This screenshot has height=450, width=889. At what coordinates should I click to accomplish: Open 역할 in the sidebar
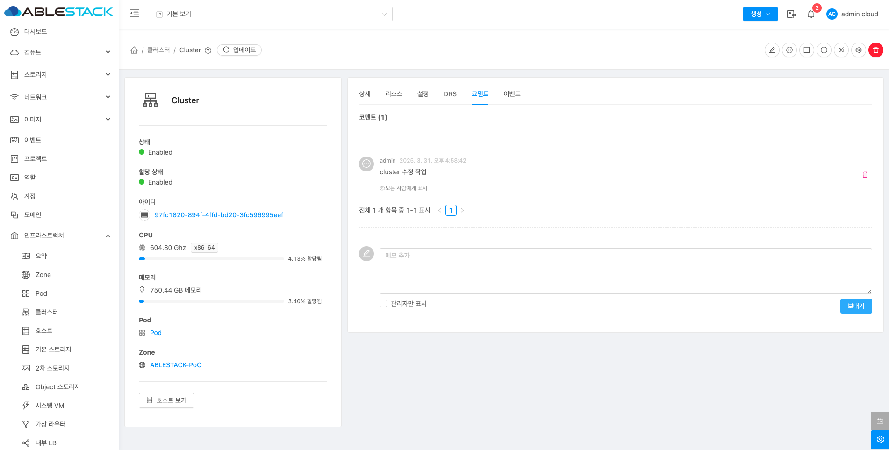pyautogui.click(x=30, y=178)
